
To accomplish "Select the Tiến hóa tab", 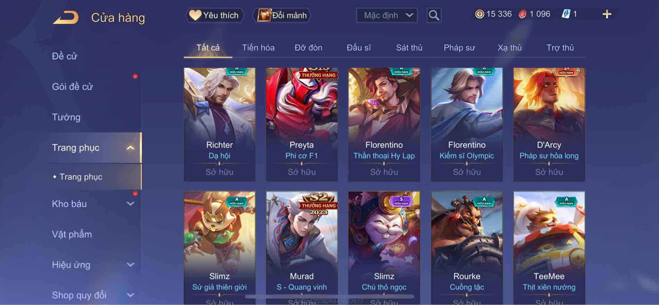I will (x=258, y=48).
